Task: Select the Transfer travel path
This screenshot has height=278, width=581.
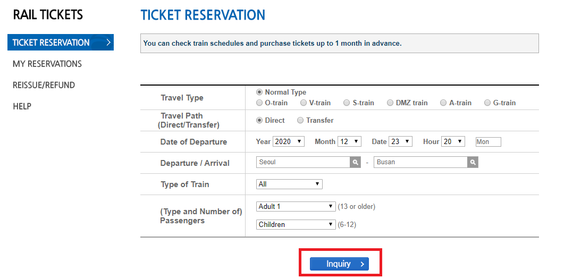Action: click(300, 120)
